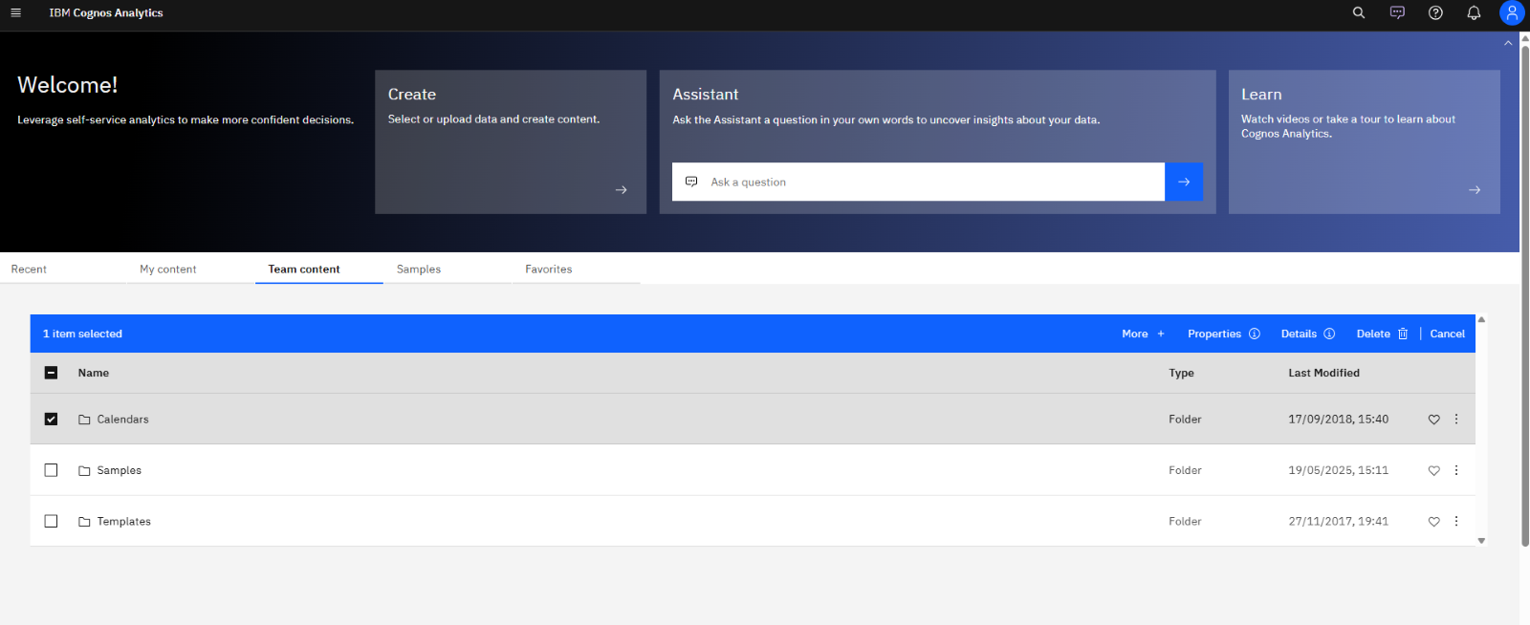
Task: View Details of selected item
Action: point(1308,334)
